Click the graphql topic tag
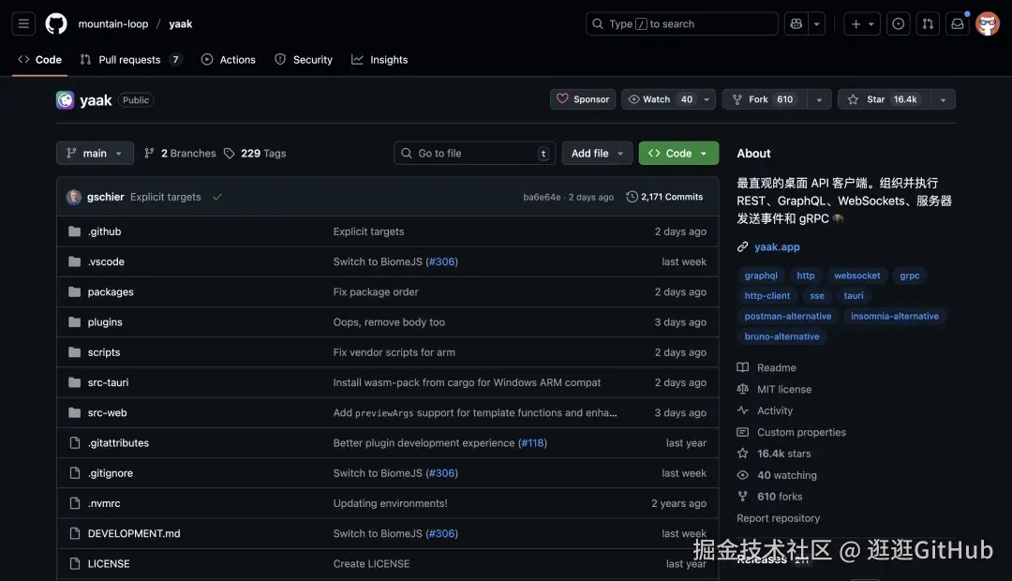 761,276
